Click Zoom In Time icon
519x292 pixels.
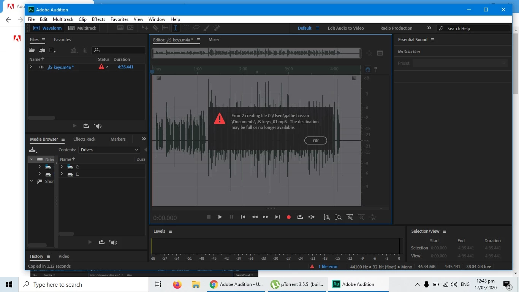(350, 217)
